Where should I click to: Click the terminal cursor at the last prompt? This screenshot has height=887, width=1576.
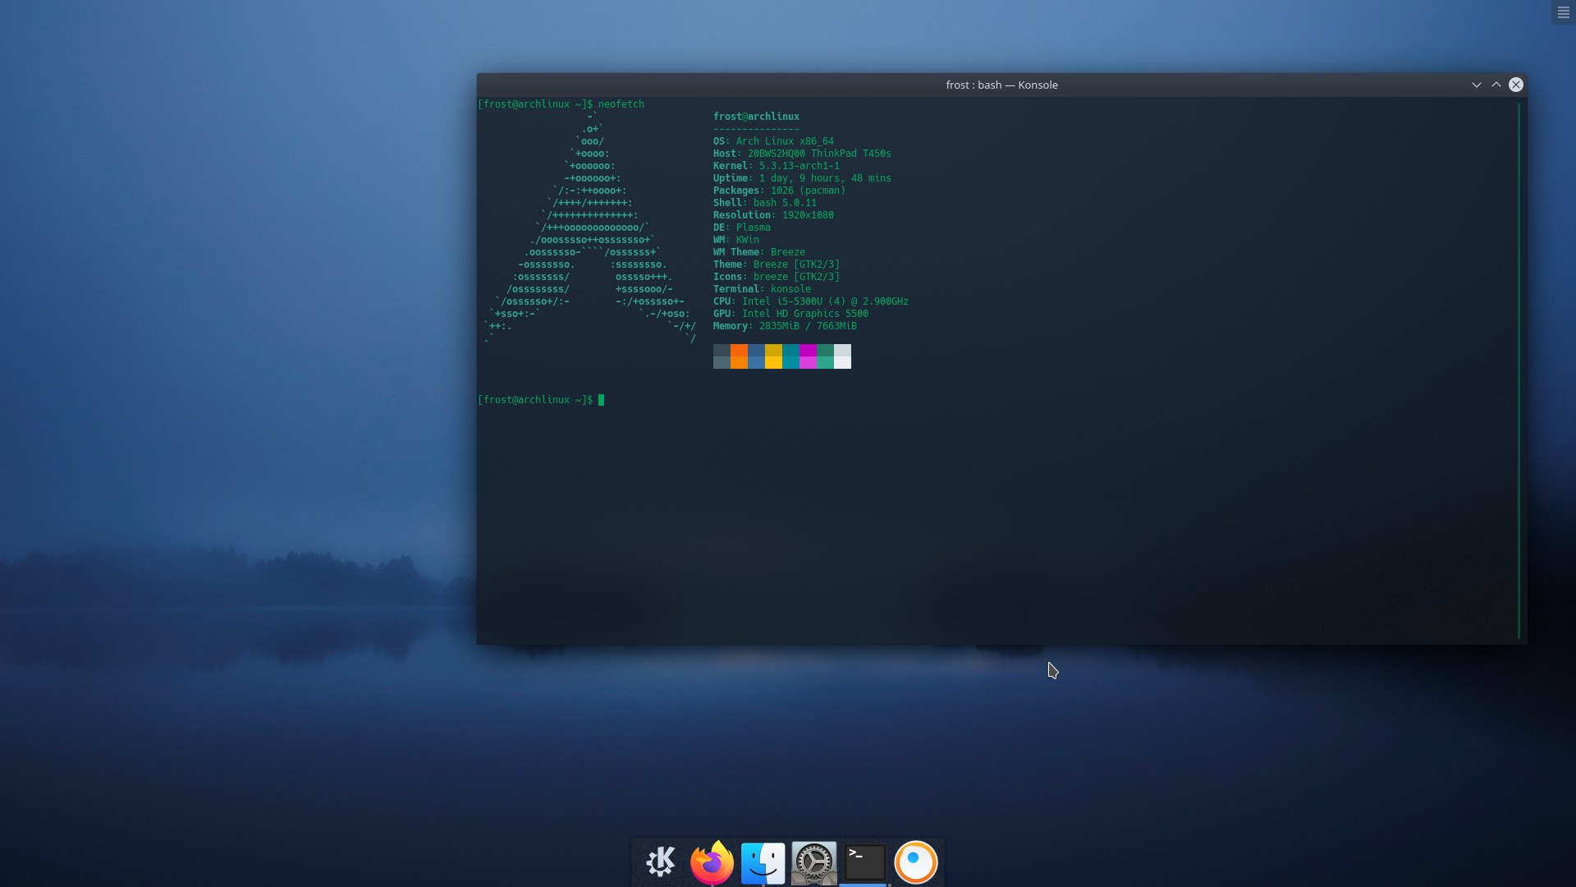[601, 400]
